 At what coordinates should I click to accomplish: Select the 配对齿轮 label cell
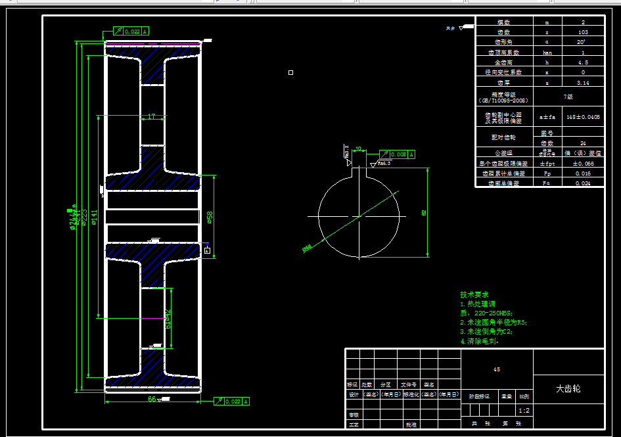pyautogui.click(x=504, y=137)
